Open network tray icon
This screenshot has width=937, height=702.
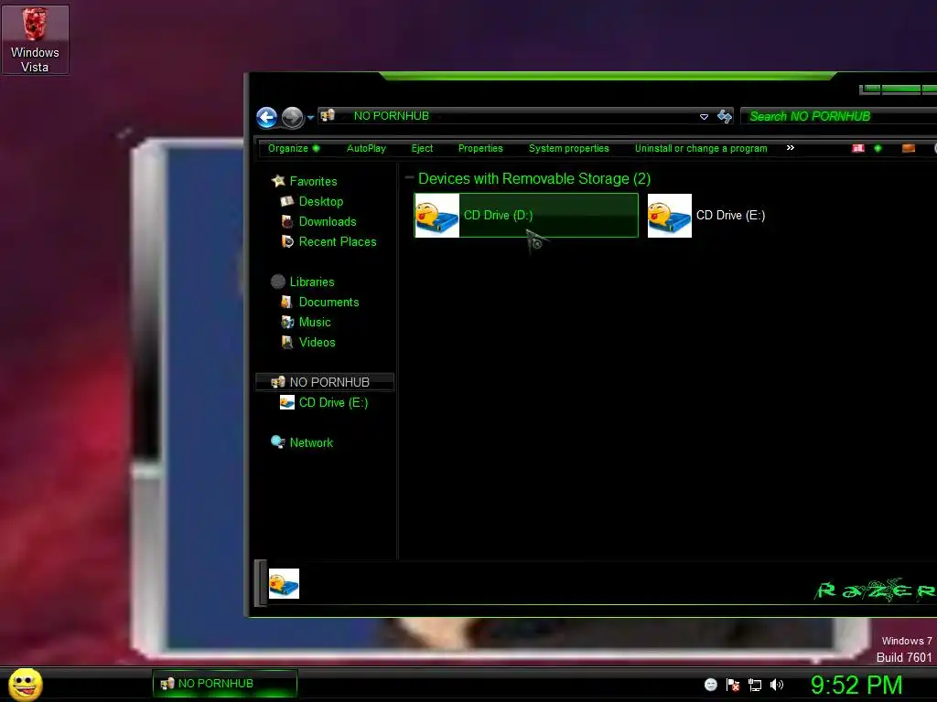755,685
